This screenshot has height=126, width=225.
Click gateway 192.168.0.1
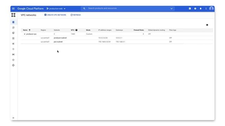120,42
